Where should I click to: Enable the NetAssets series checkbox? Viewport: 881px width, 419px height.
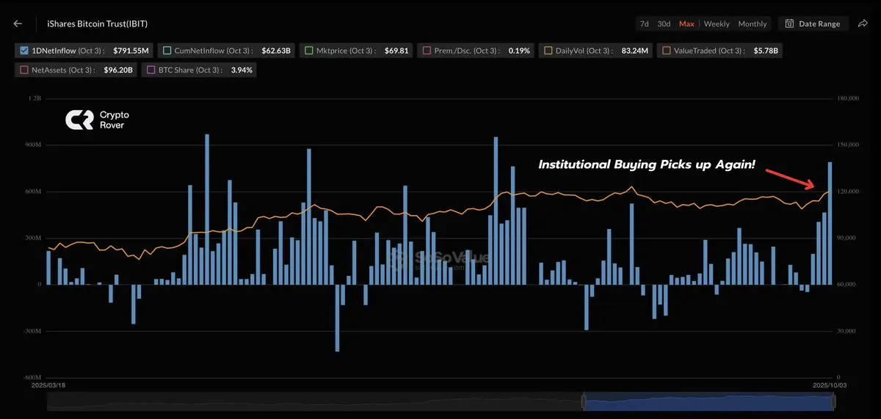24,70
